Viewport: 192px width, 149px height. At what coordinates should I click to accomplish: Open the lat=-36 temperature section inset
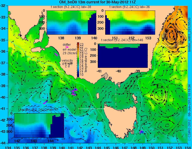tap(130, 23)
